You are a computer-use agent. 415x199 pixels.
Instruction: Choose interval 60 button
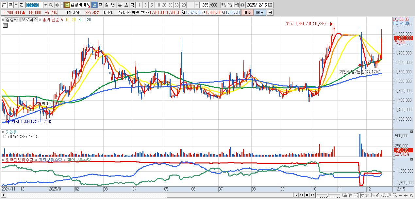(176, 5)
